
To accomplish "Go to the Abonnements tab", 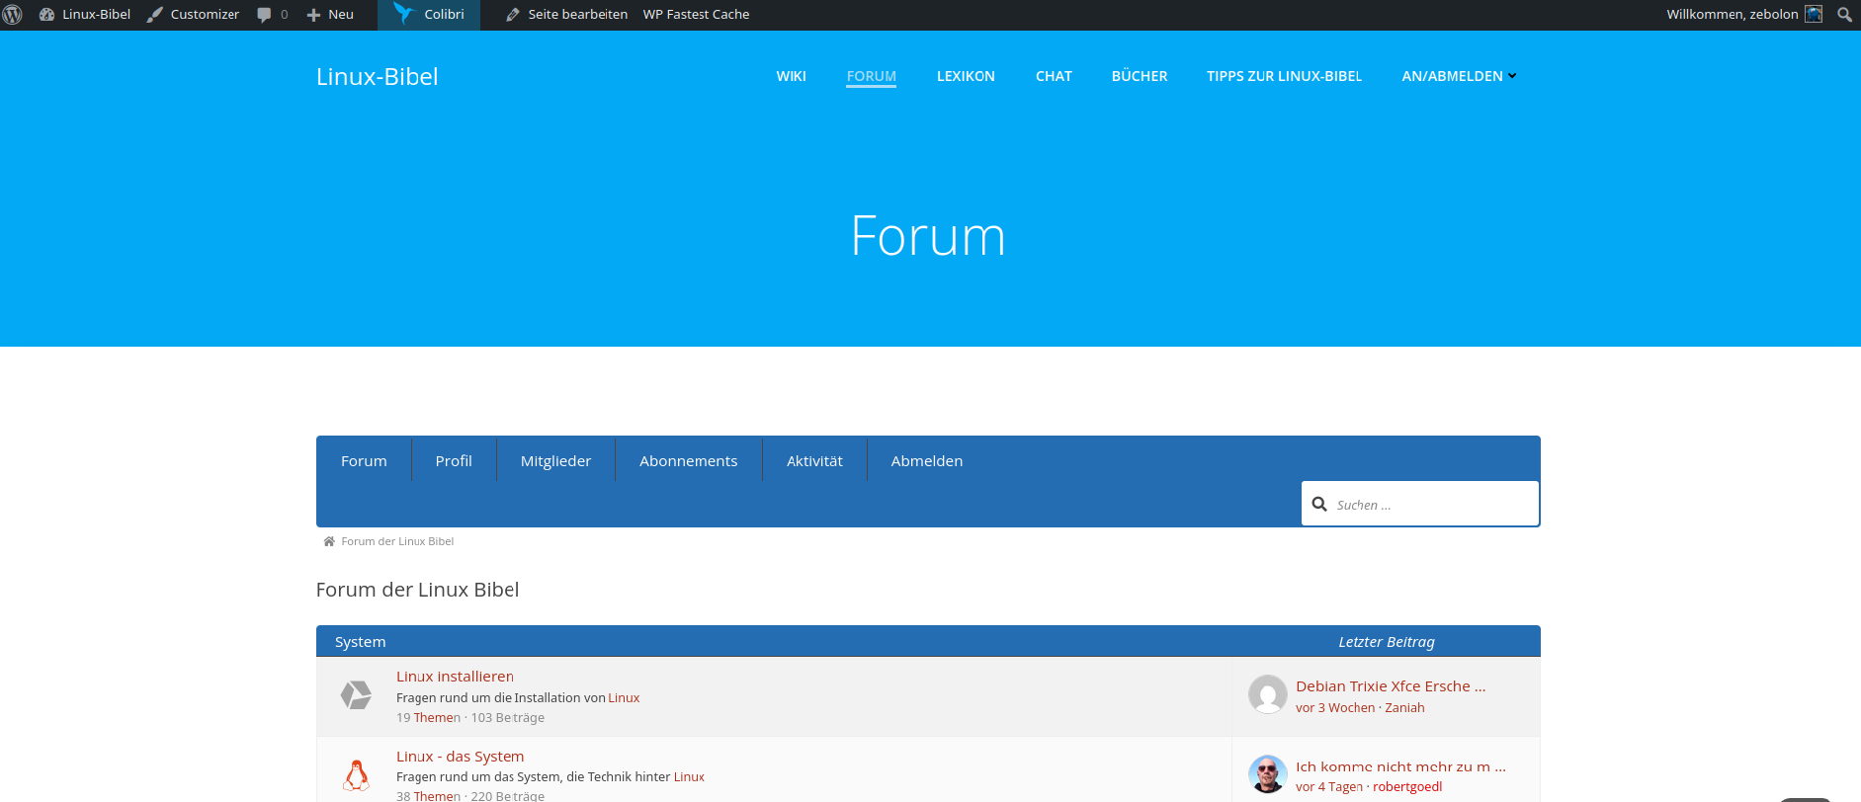I will pyautogui.click(x=688, y=461).
